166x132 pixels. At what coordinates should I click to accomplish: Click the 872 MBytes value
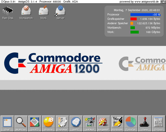tap(153, 28)
